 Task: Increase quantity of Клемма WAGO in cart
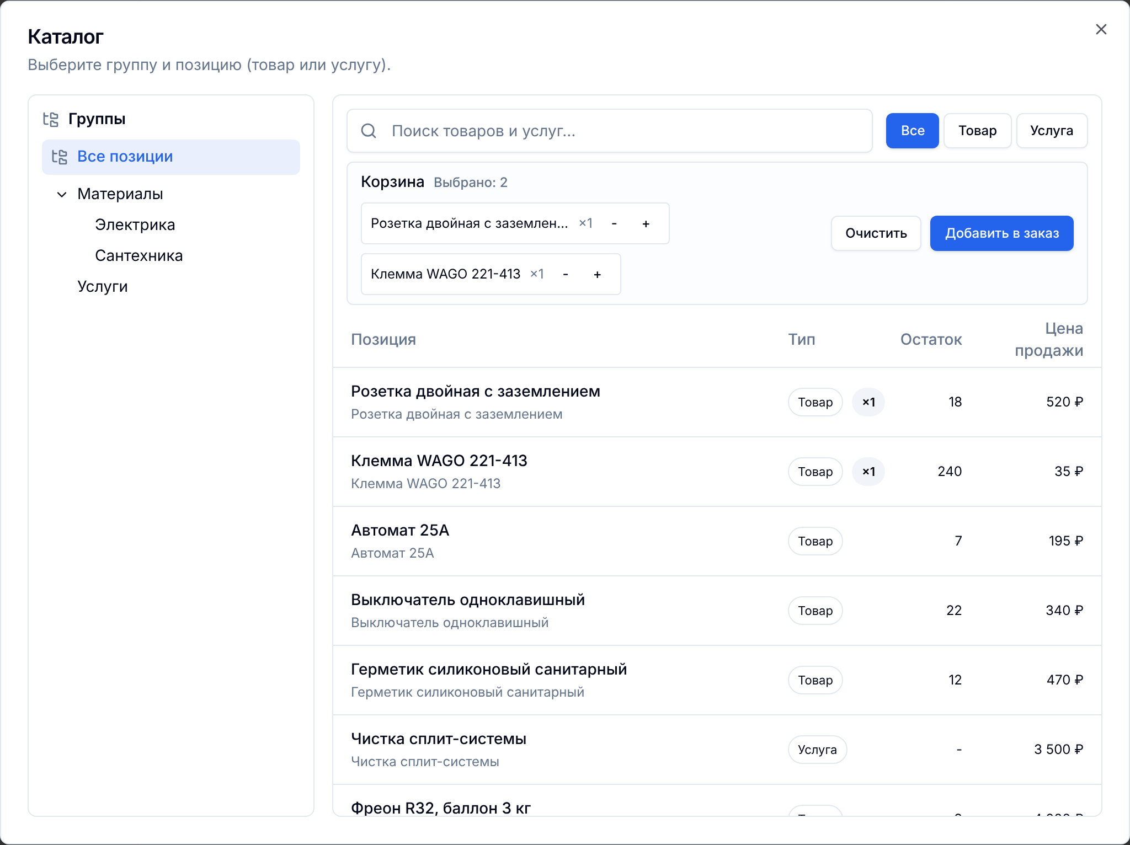point(598,274)
